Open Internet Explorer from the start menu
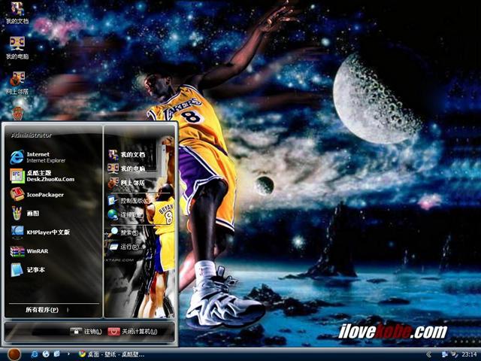The width and height of the screenshot is (481, 361). [38, 156]
